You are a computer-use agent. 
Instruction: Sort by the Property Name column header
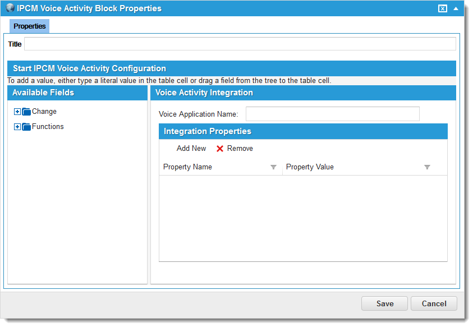point(188,167)
